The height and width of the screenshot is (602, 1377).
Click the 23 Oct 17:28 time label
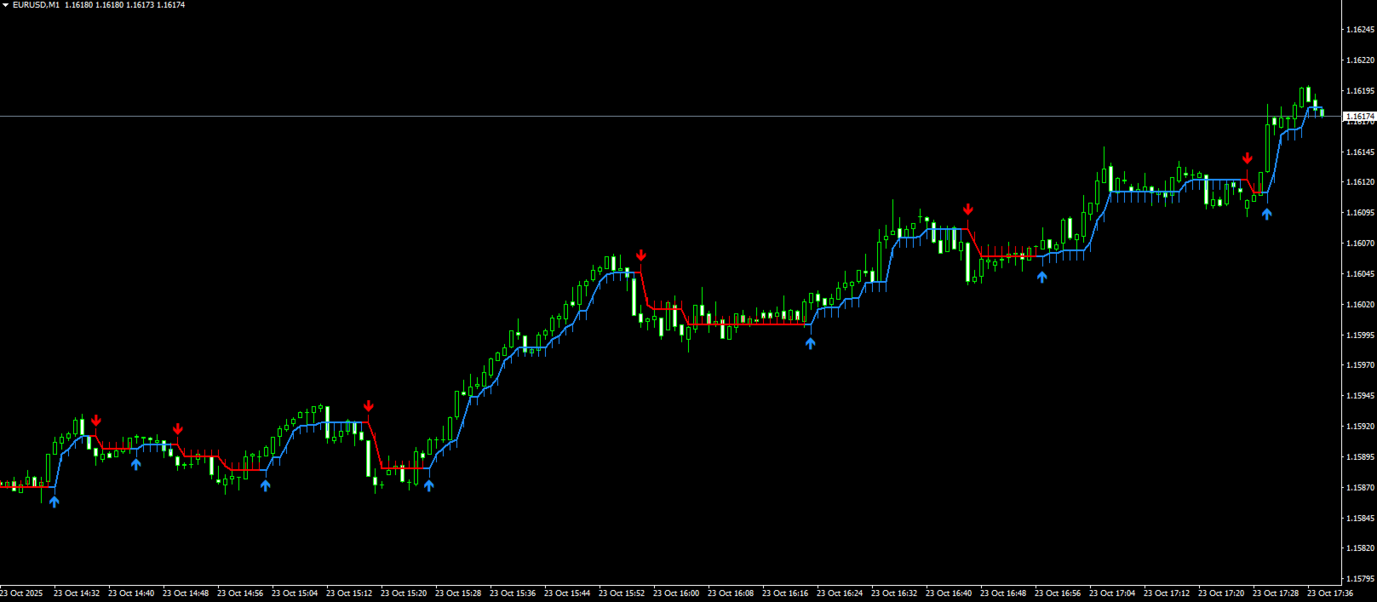pos(1276,593)
